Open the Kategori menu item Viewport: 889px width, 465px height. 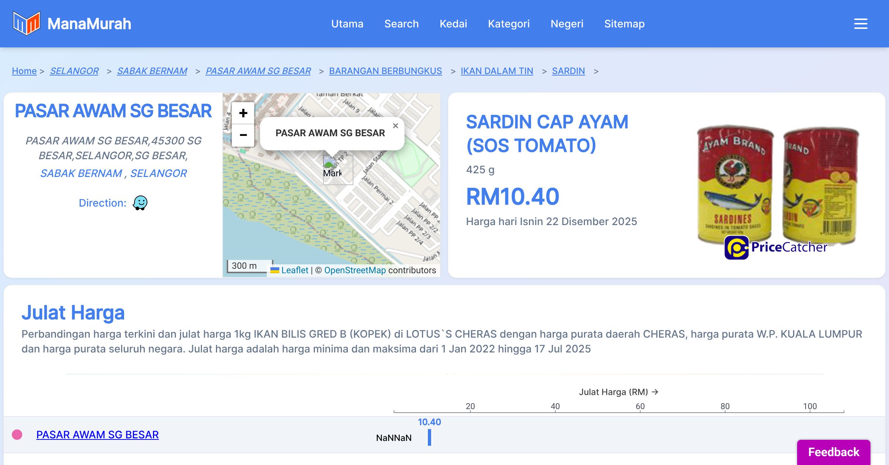pos(509,24)
